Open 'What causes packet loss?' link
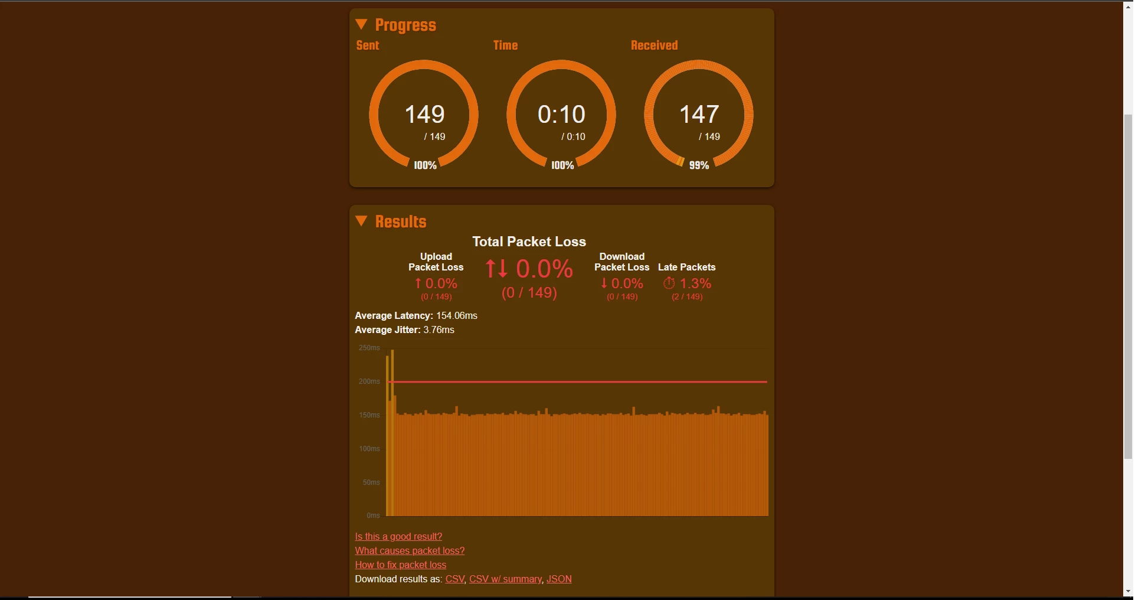 click(410, 551)
